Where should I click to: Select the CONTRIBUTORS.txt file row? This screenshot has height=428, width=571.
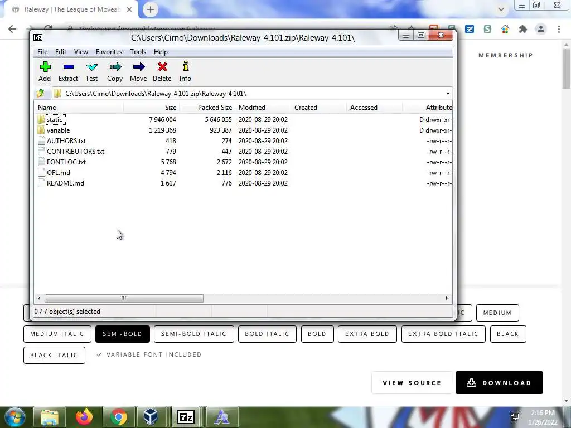(x=243, y=152)
